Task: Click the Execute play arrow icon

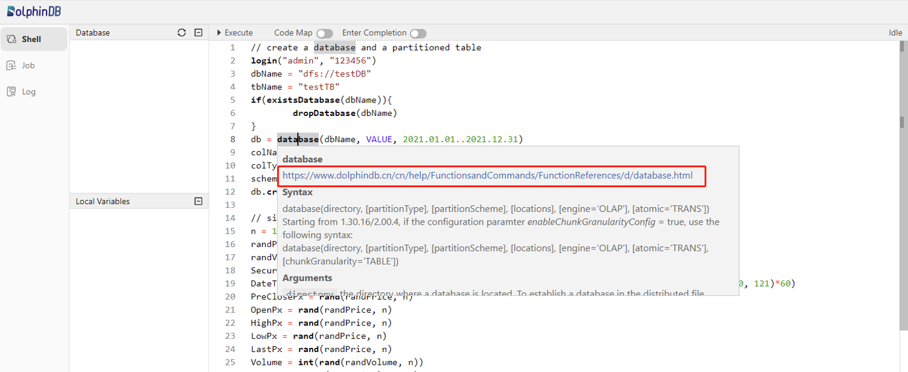Action: click(x=219, y=33)
